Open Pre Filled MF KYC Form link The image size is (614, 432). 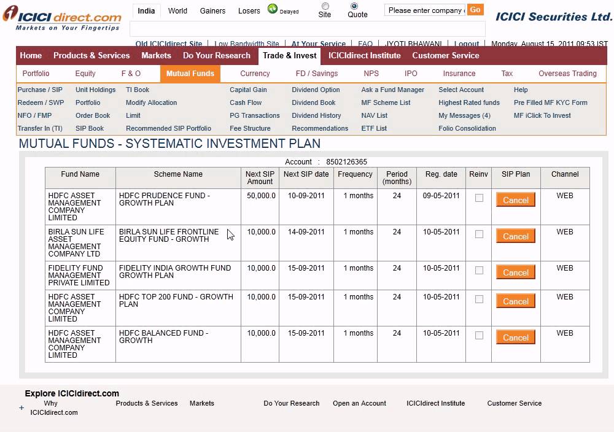pyautogui.click(x=551, y=102)
